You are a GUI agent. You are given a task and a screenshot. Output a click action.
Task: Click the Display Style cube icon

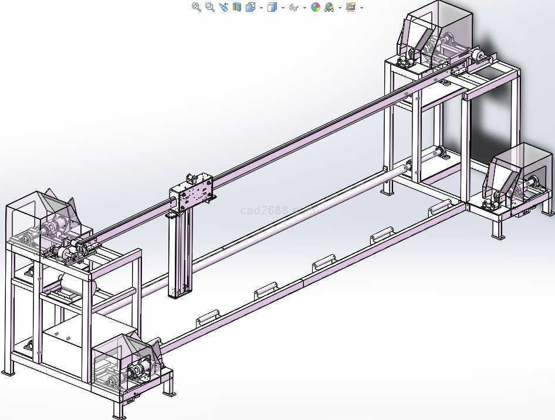click(272, 7)
